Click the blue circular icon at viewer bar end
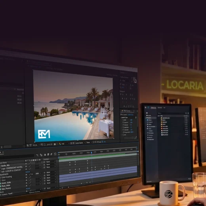The height and width of the screenshot is (206, 206). click(x=102, y=142)
